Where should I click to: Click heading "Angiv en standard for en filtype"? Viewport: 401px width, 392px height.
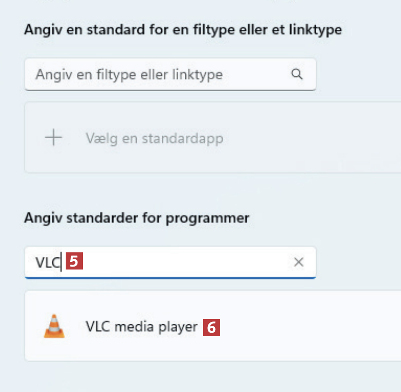182,30
